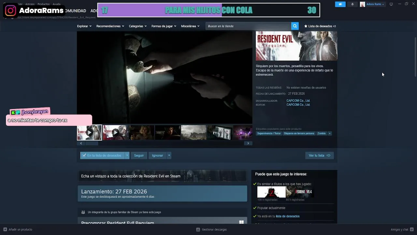
Task: Click the page vertical scrollbar
Action: [x=415, y=57]
